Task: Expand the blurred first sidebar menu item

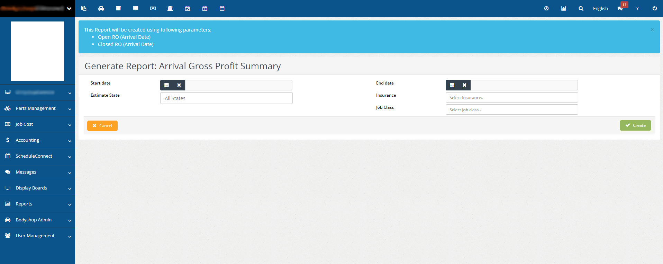Action: click(37, 93)
